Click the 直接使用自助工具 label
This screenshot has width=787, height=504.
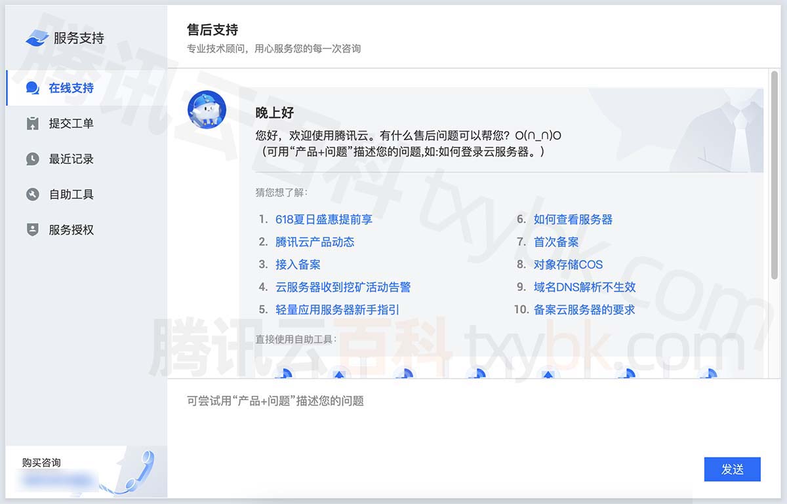coord(296,339)
